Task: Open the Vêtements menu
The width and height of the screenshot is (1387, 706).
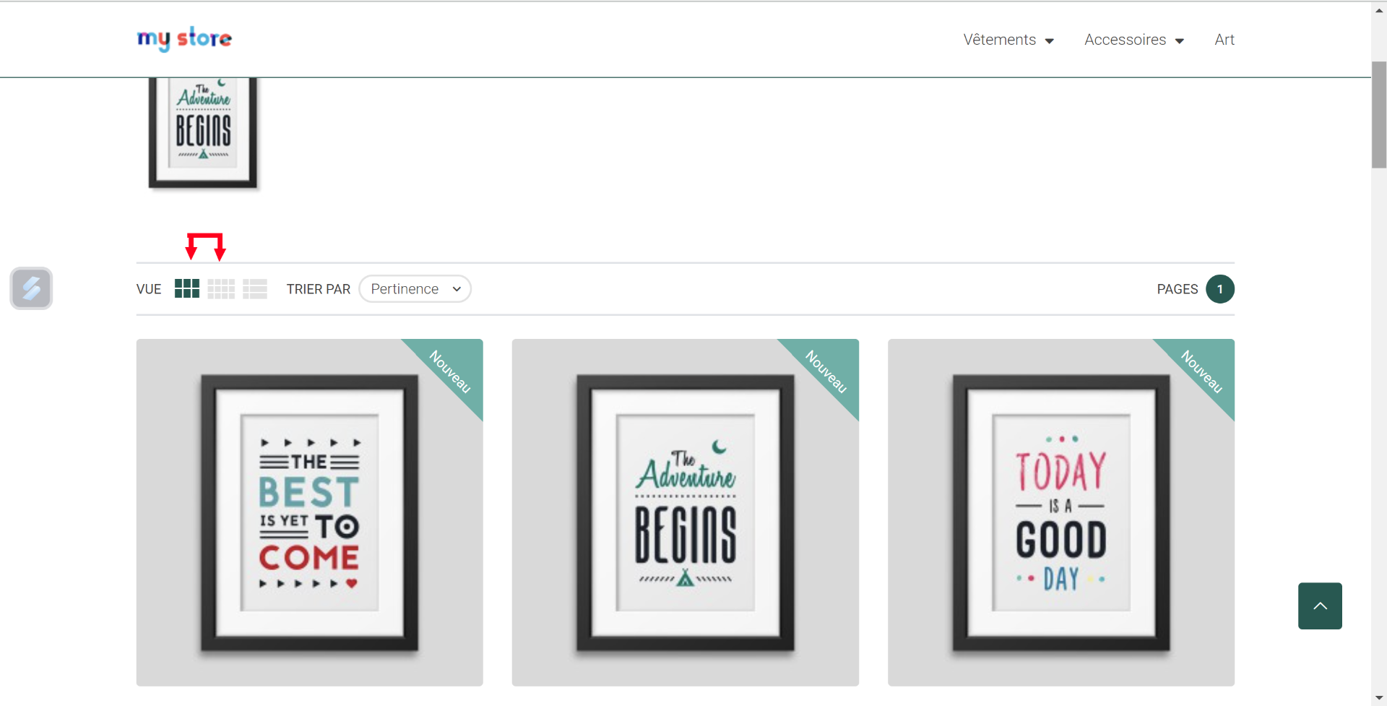Action: click(x=1000, y=40)
